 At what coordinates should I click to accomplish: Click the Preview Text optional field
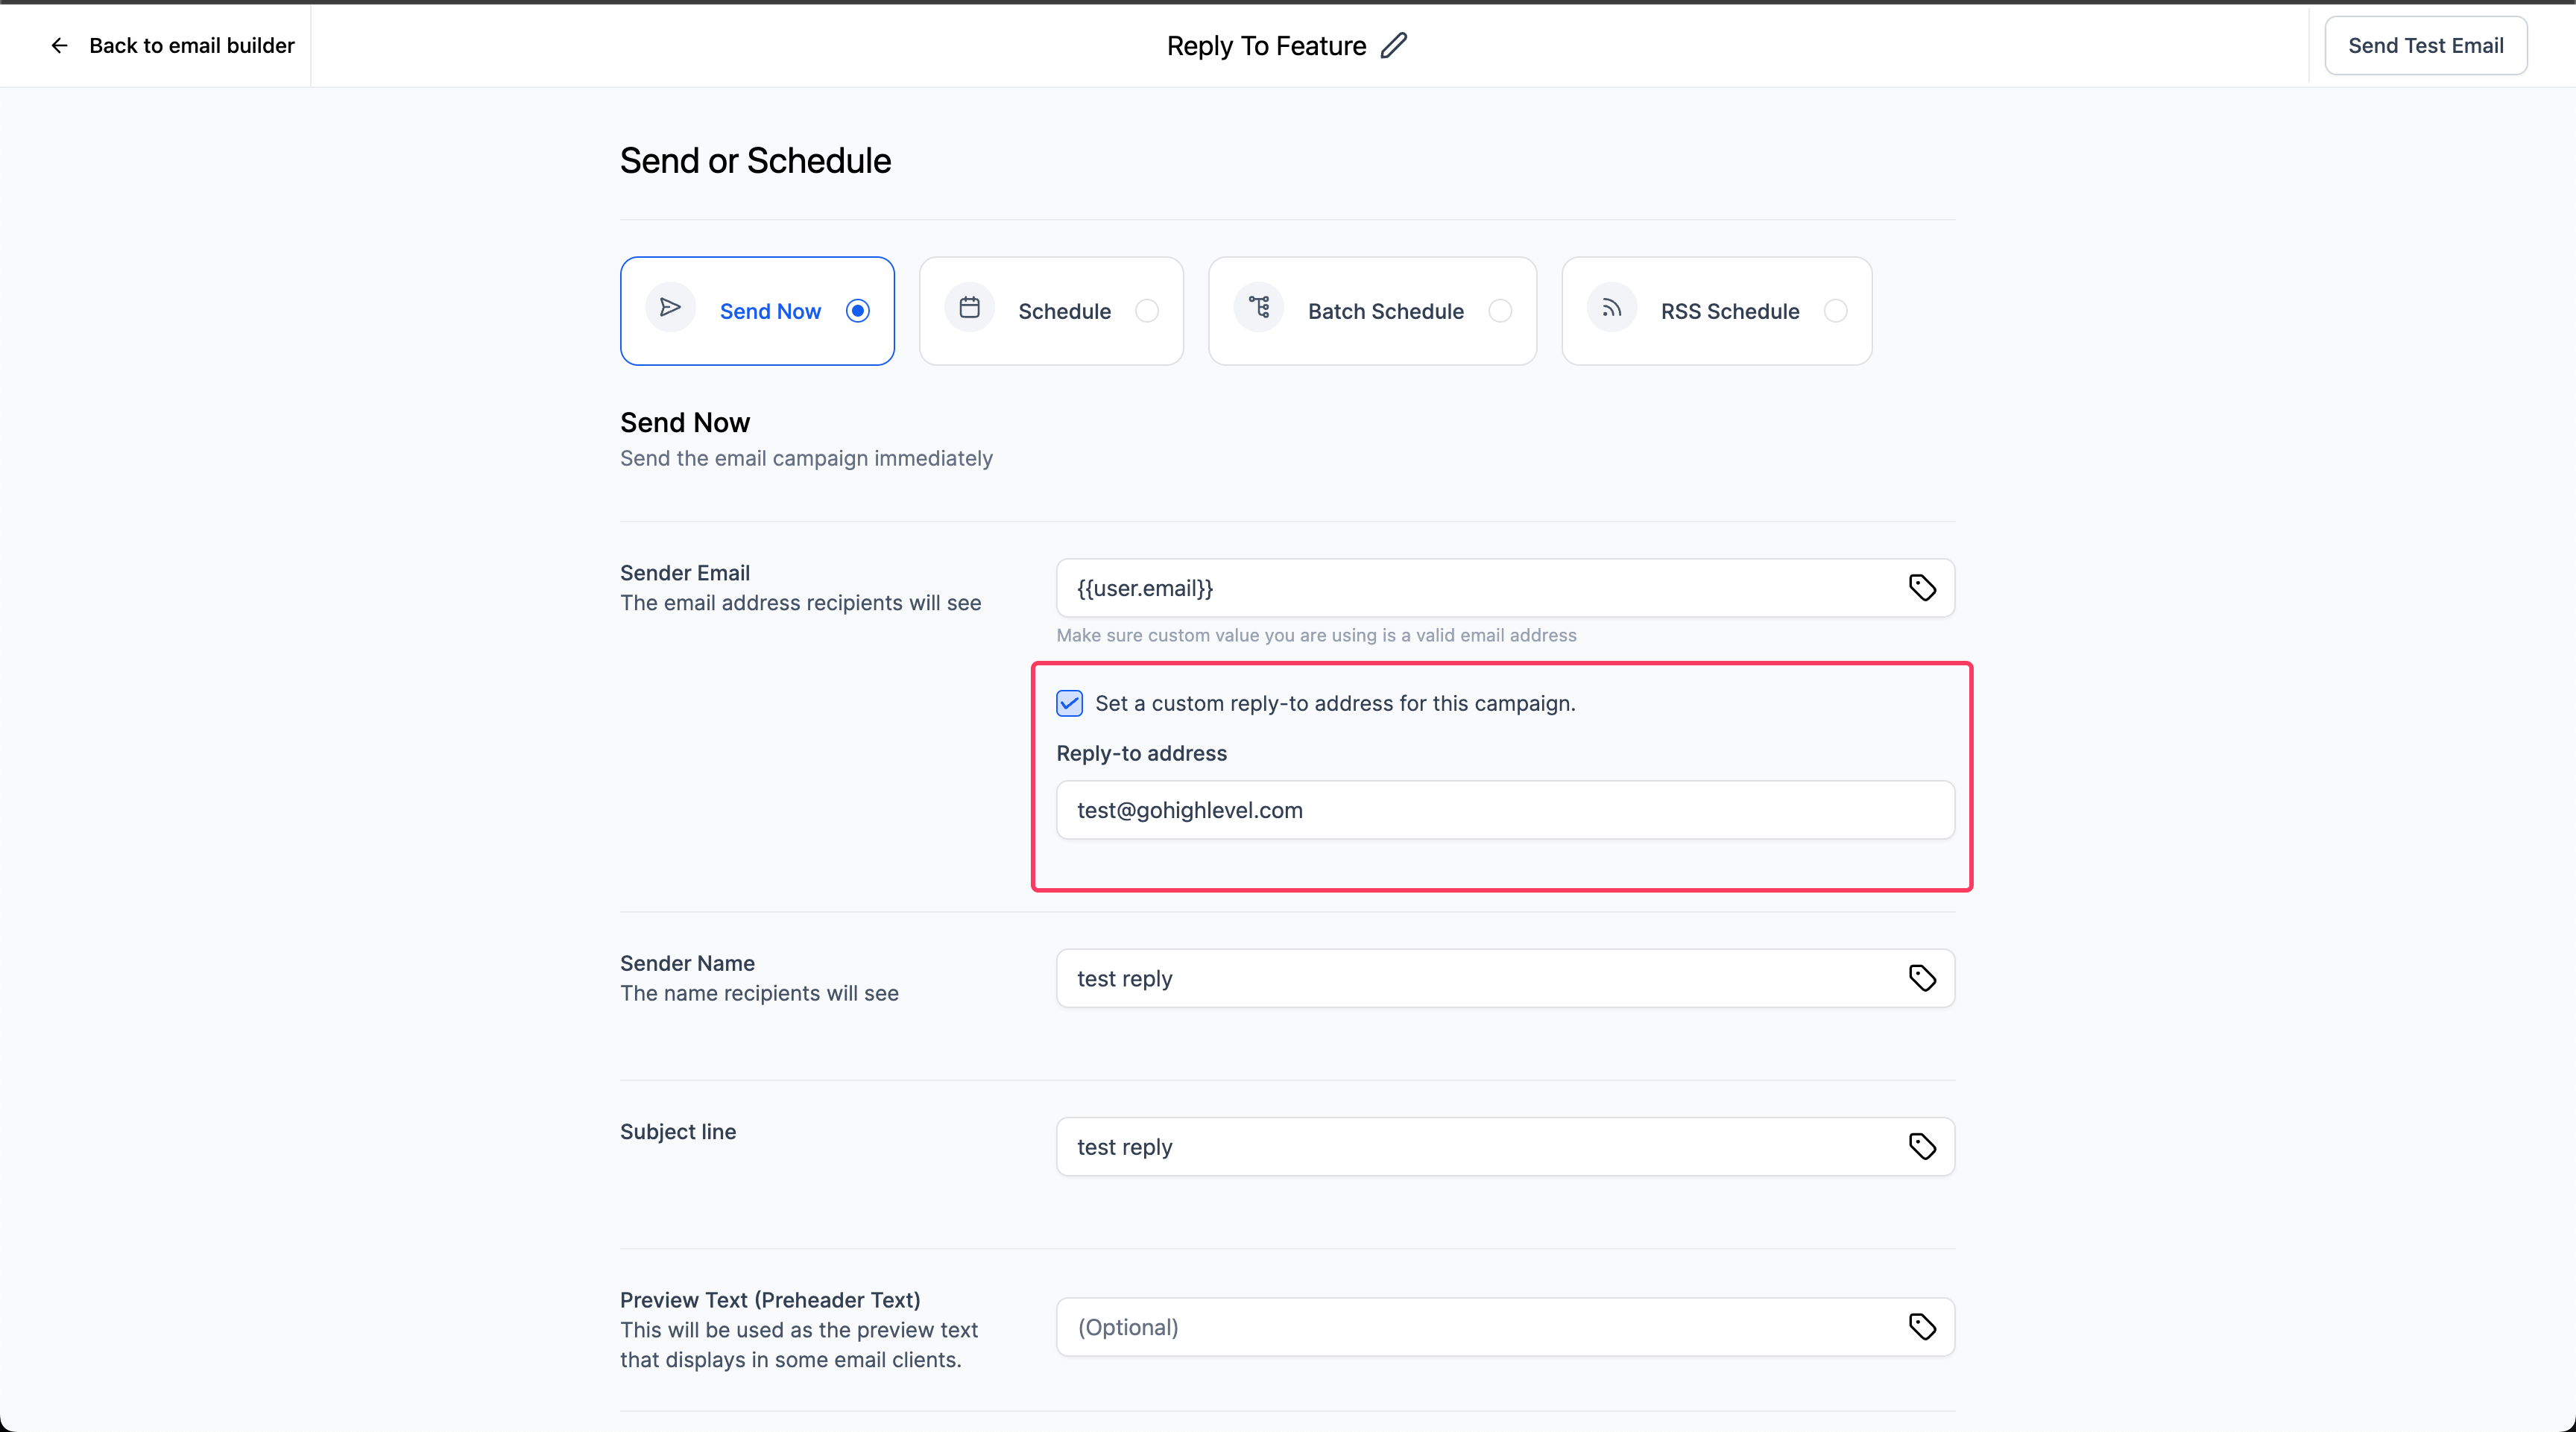(1480, 1327)
